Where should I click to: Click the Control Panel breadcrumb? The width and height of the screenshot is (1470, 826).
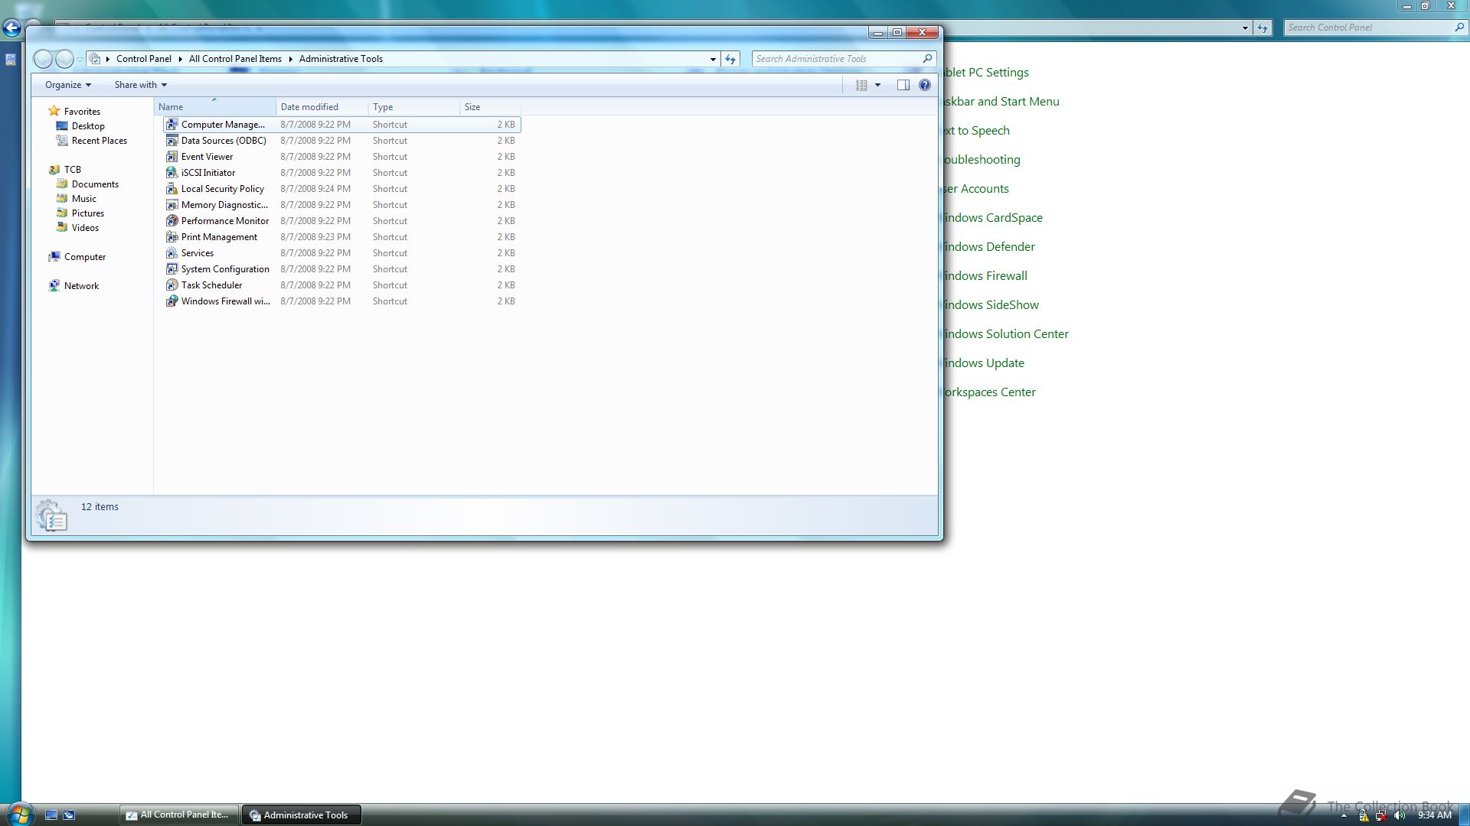(x=144, y=59)
